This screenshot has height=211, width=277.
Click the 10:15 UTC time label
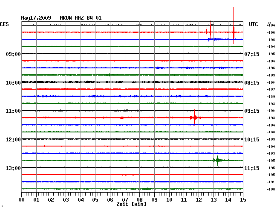pos(252,140)
